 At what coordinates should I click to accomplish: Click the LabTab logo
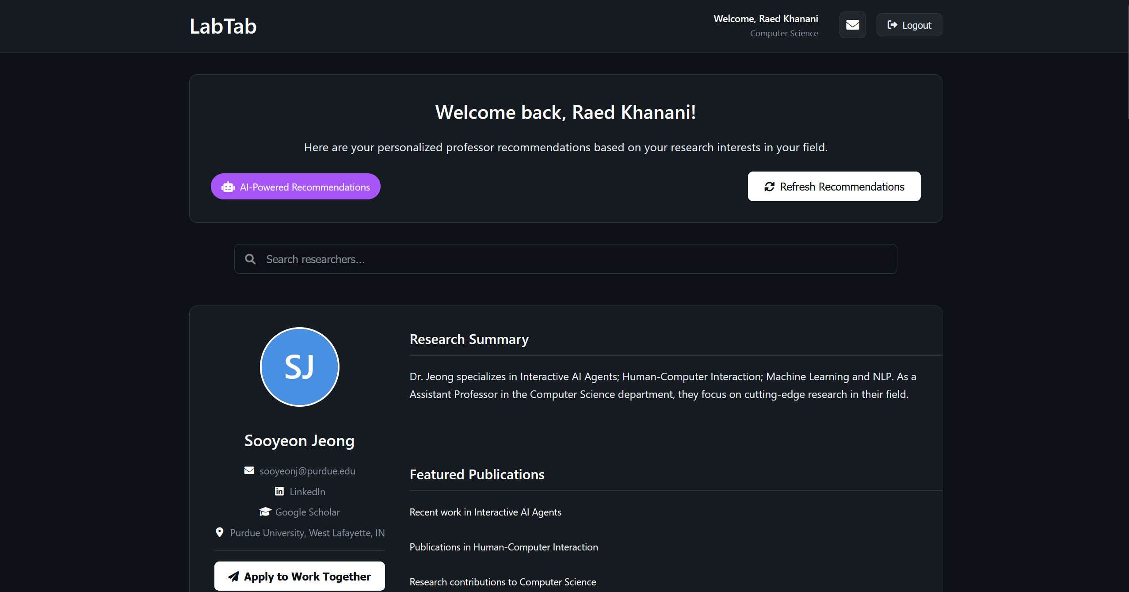pos(223,26)
